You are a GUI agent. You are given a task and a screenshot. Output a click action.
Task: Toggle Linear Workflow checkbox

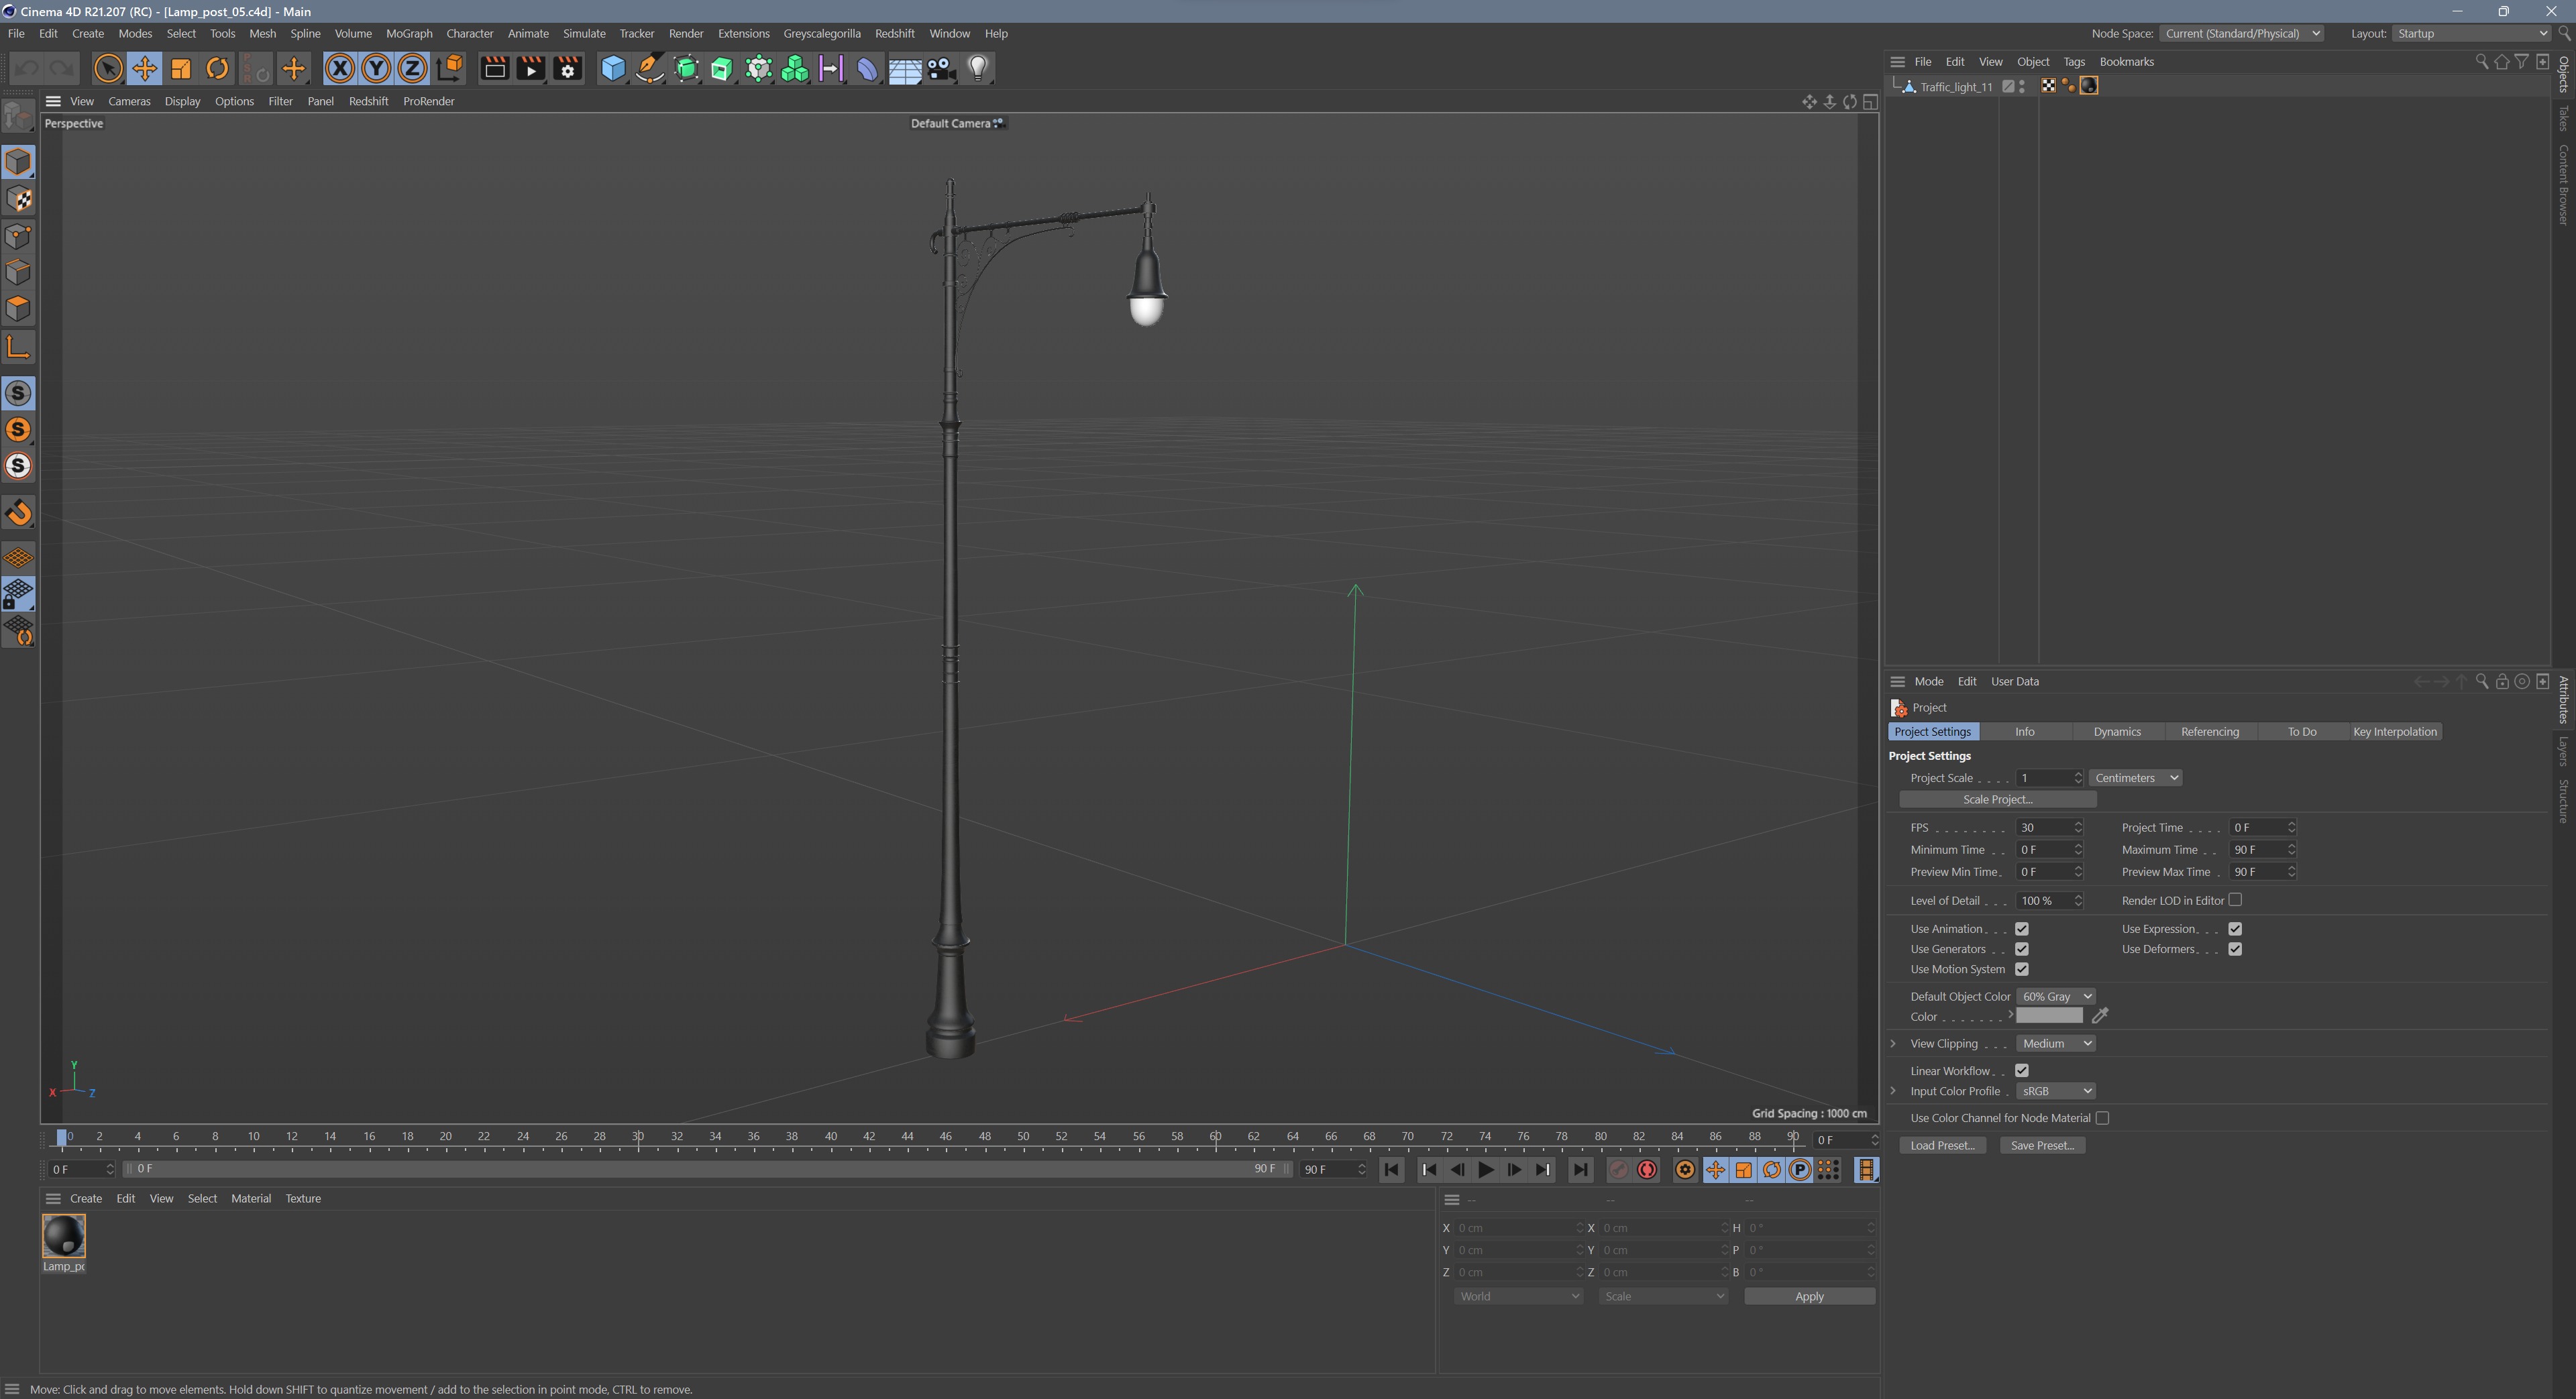coord(2021,1071)
